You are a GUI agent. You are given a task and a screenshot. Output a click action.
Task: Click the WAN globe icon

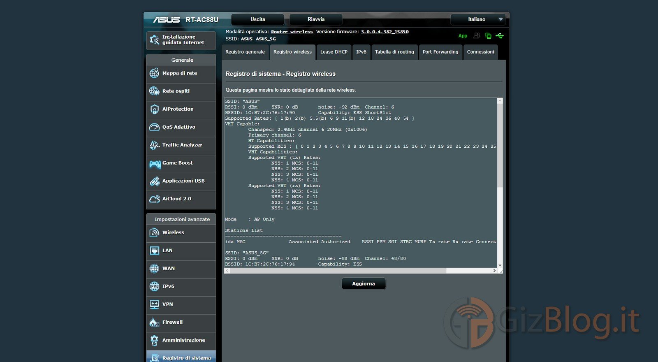(x=154, y=269)
